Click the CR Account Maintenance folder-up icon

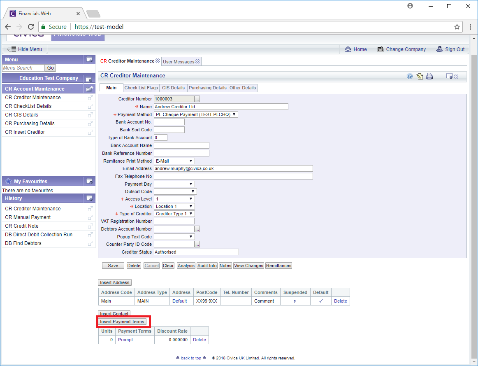point(90,89)
